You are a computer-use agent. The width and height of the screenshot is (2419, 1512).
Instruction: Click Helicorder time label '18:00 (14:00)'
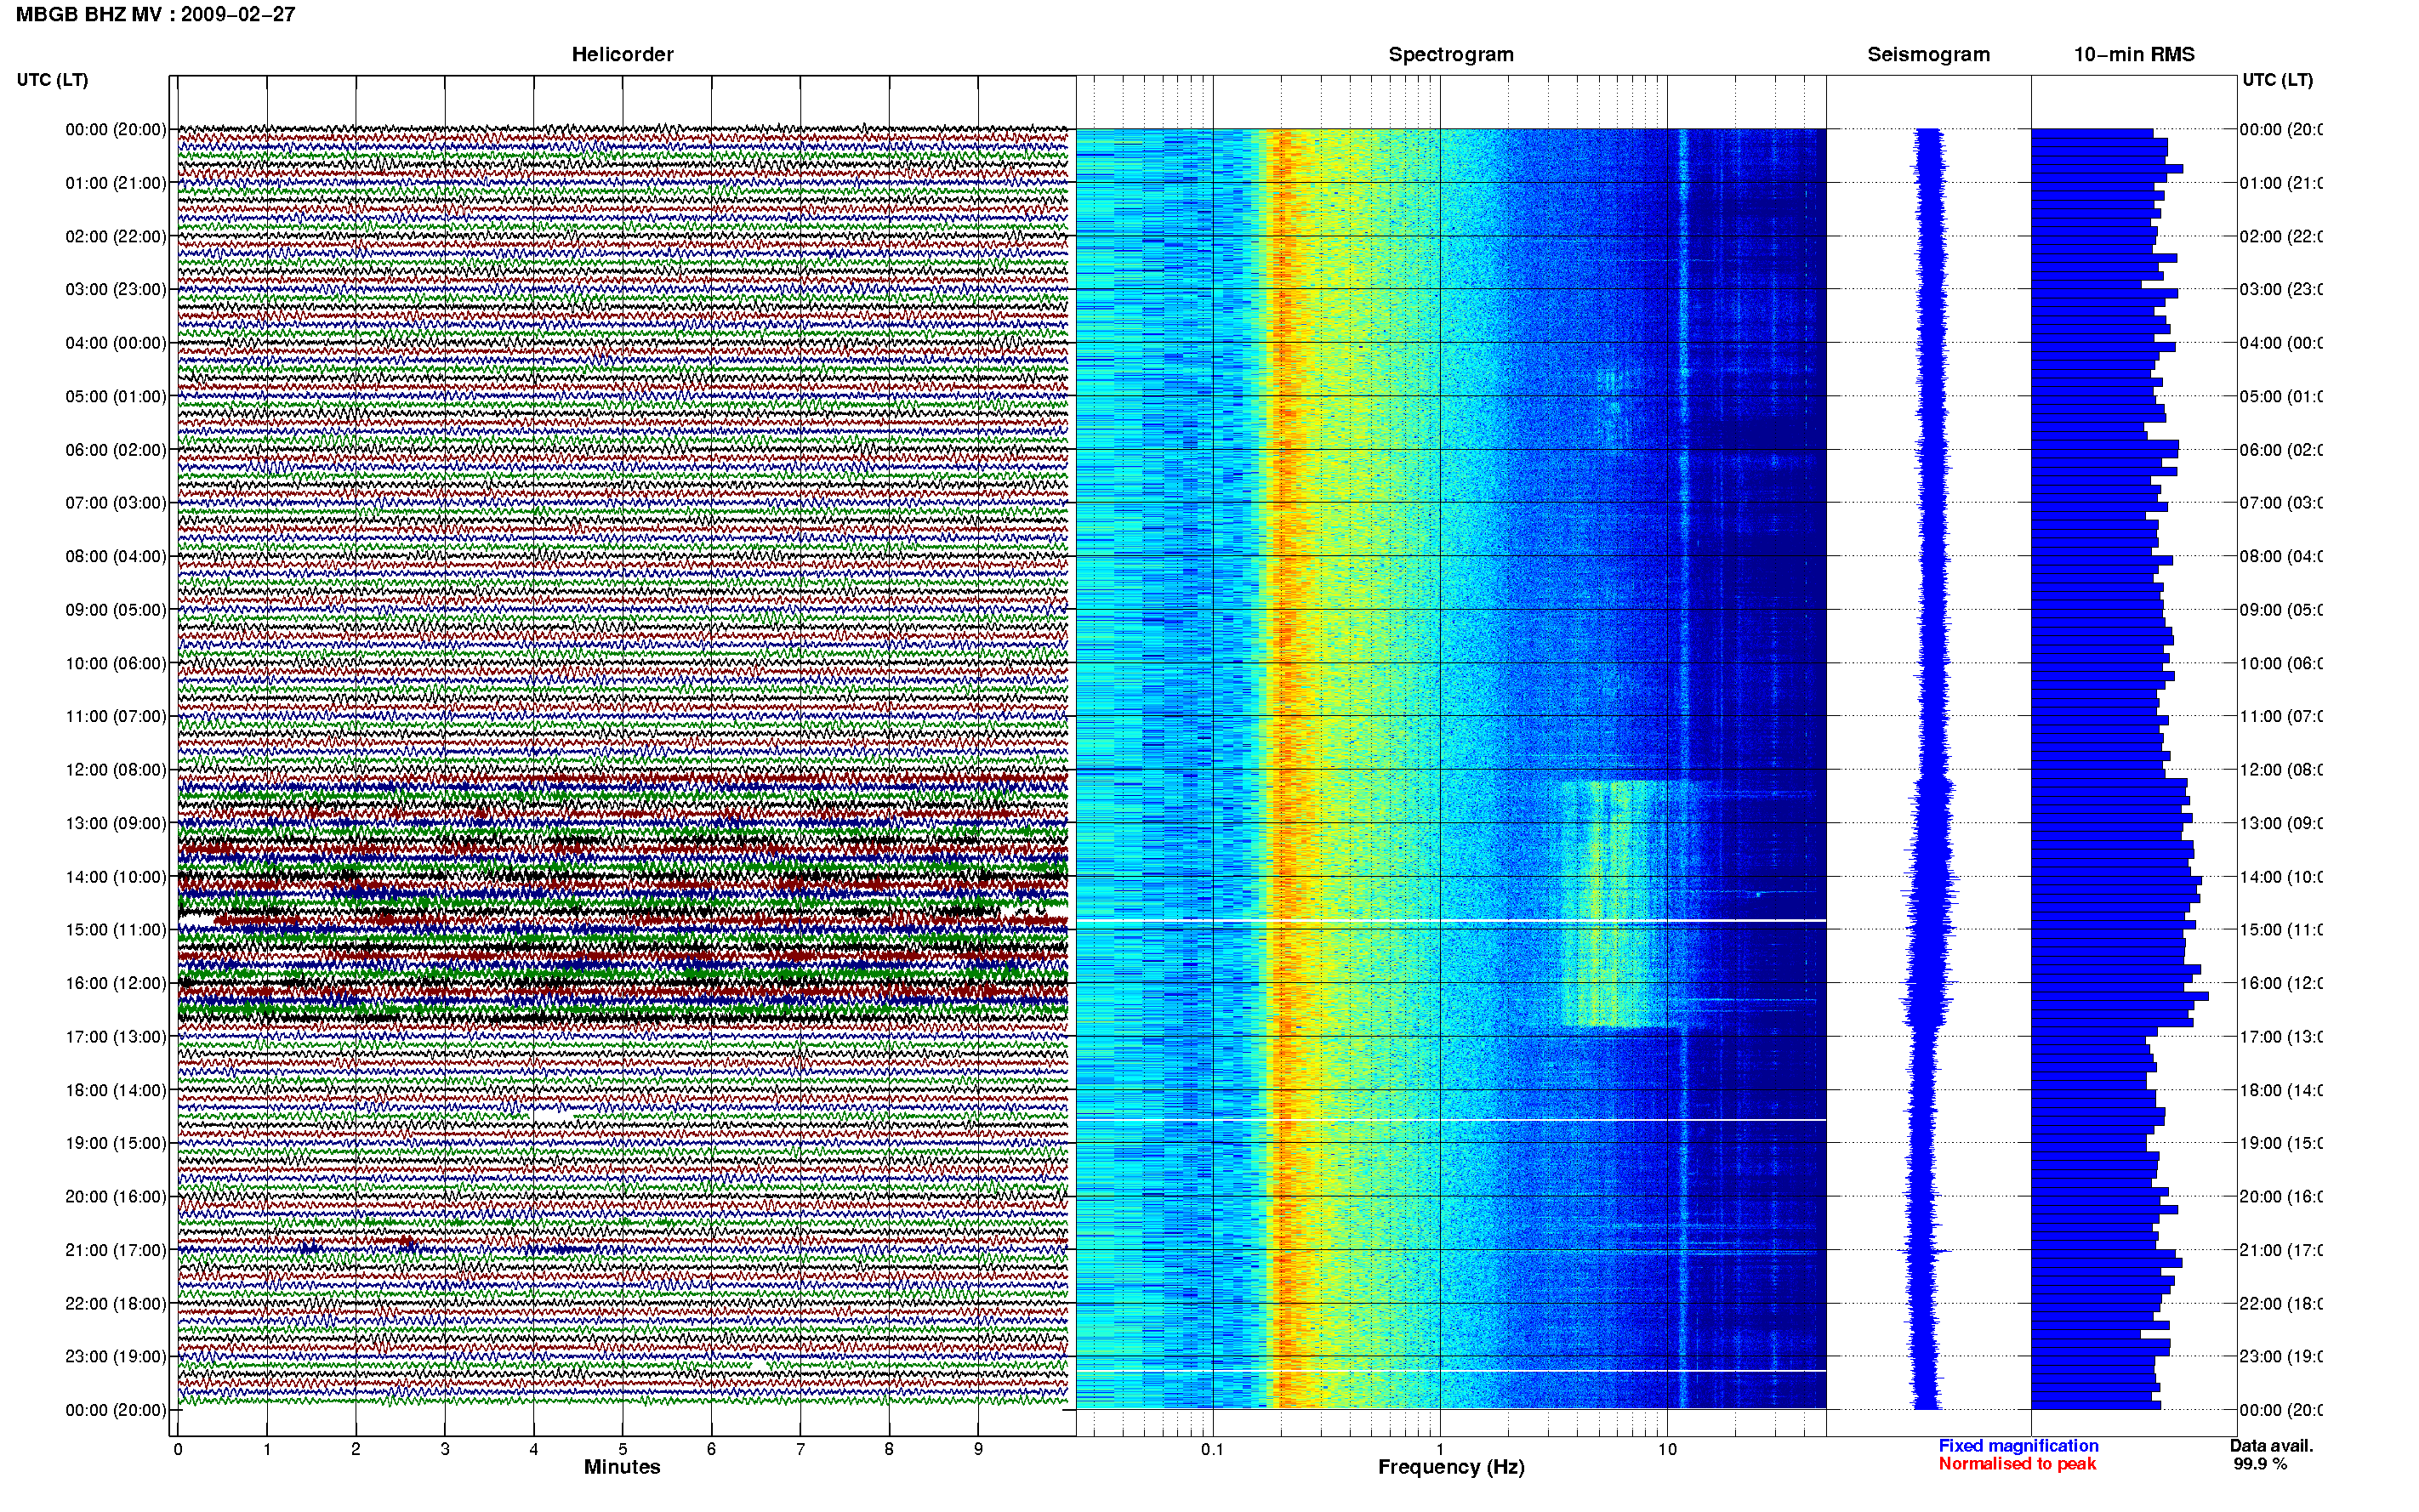[116, 1090]
